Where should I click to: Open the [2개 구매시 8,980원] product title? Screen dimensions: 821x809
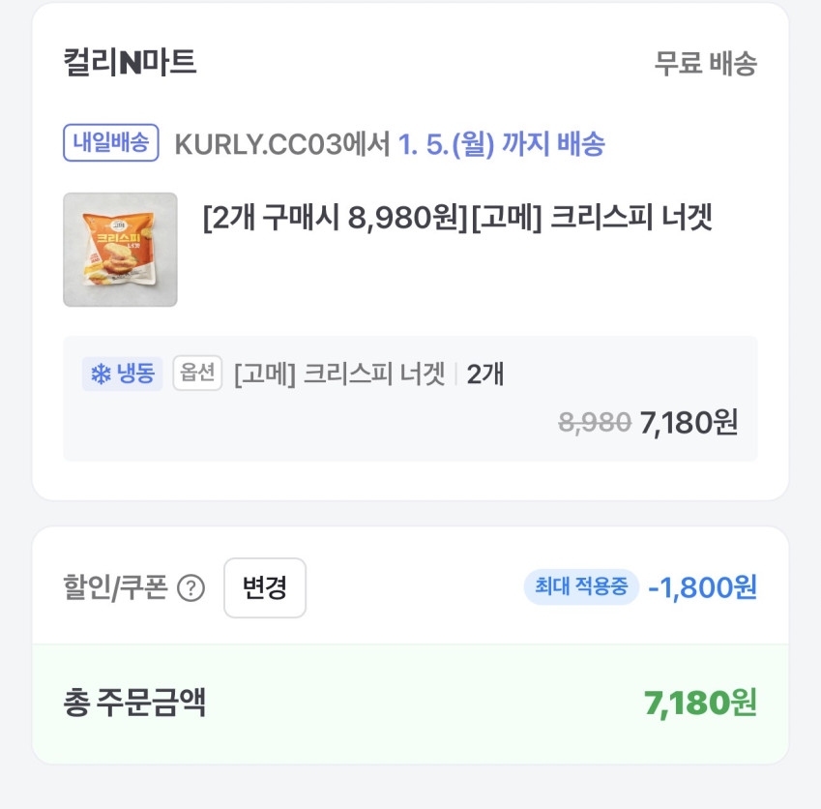pyautogui.click(x=457, y=218)
